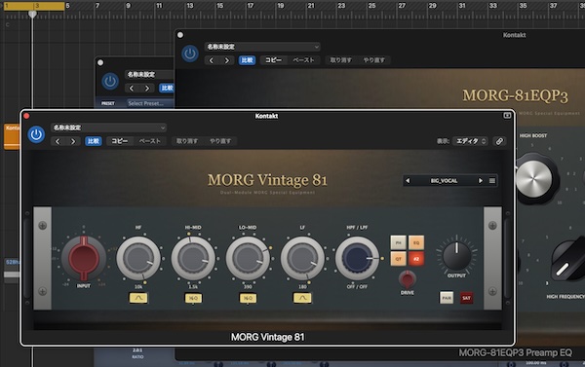Click the link chain icon in Vintage 81 window
Screen dimensions: 585x367
(x=499, y=141)
